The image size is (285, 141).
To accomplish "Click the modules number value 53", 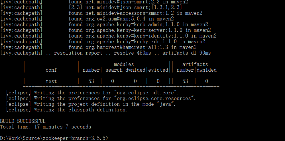I will click(91, 81).
